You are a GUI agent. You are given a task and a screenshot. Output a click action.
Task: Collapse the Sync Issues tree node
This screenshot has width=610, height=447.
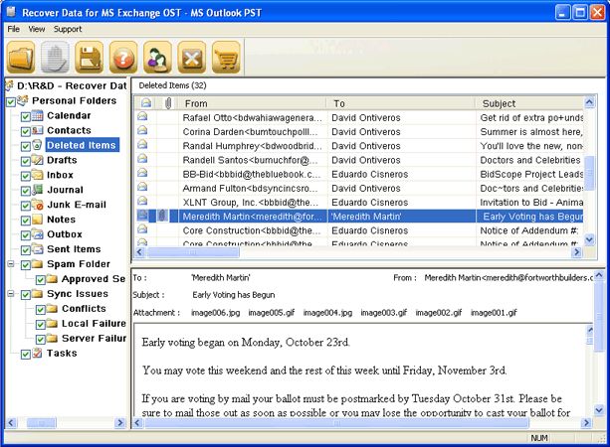pyautogui.click(x=11, y=294)
